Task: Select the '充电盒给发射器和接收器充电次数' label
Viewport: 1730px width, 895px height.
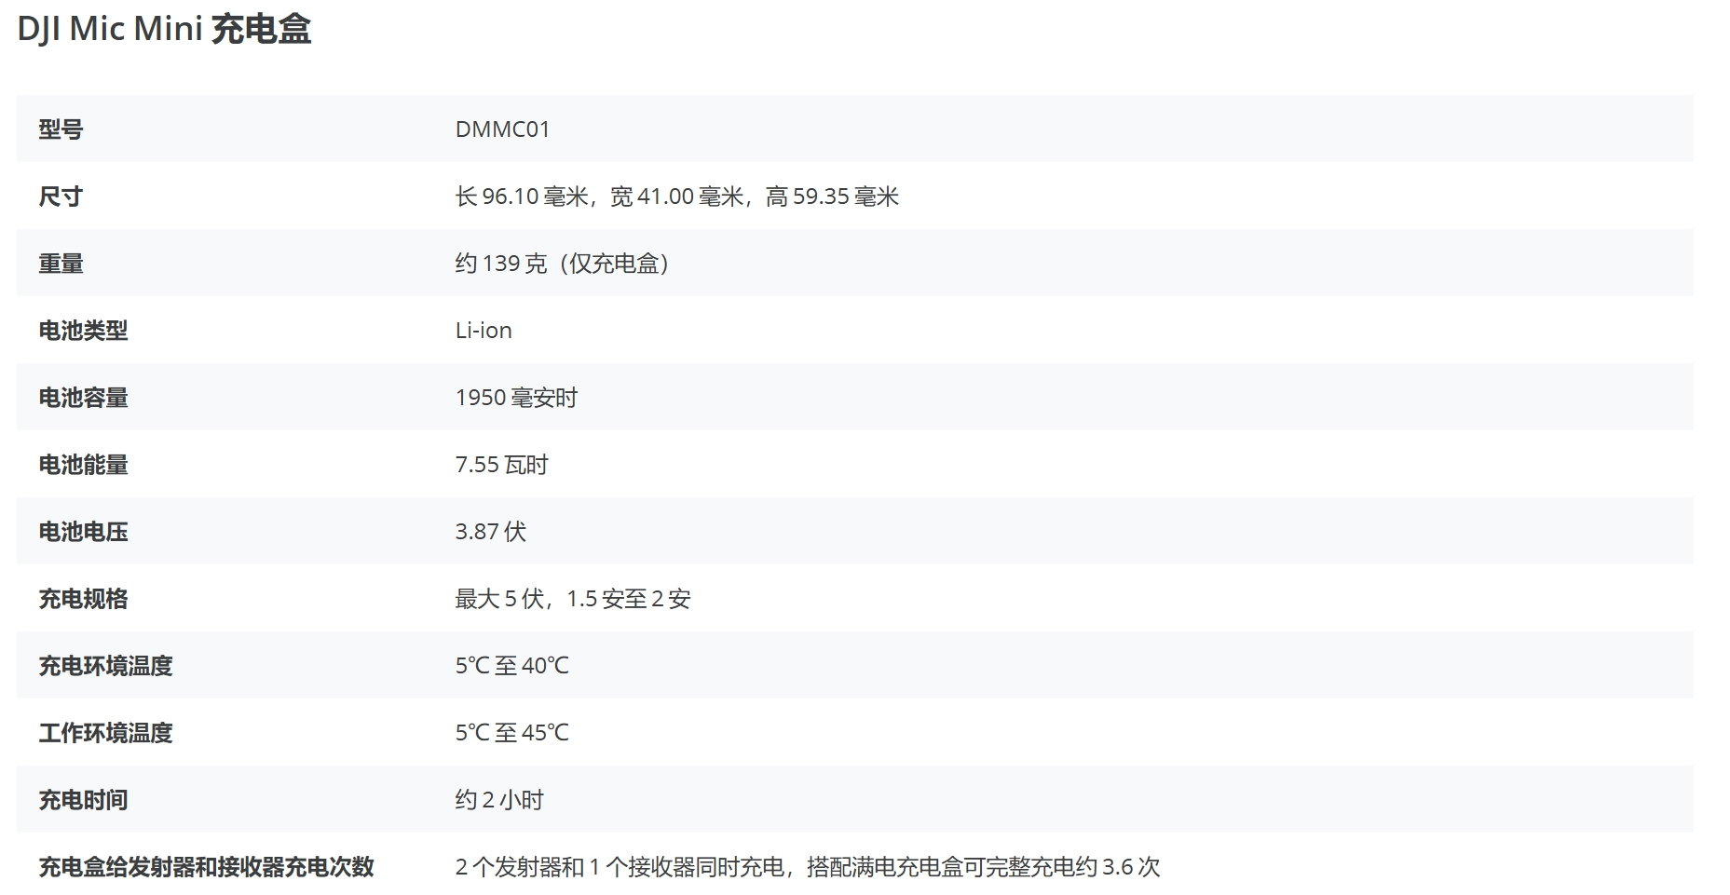Action: (x=206, y=867)
